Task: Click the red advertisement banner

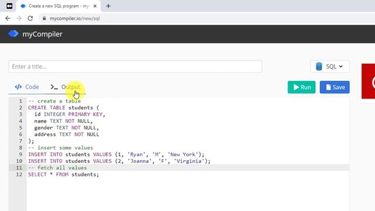Action: pos(369,81)
